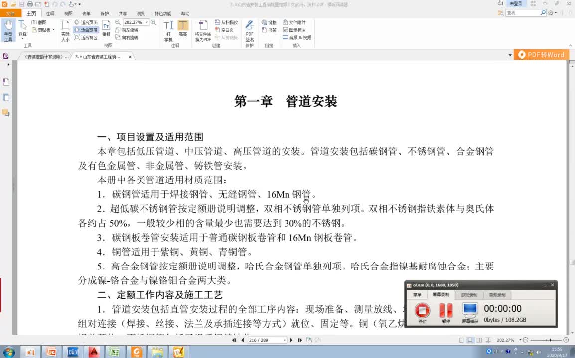
Task: Toggle Fit Width (适合宽度) view
Action: (x=86, y=30)
